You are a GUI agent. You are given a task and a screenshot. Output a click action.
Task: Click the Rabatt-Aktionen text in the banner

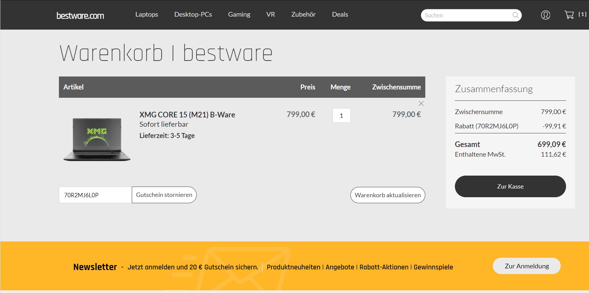(x=384, y=267)
